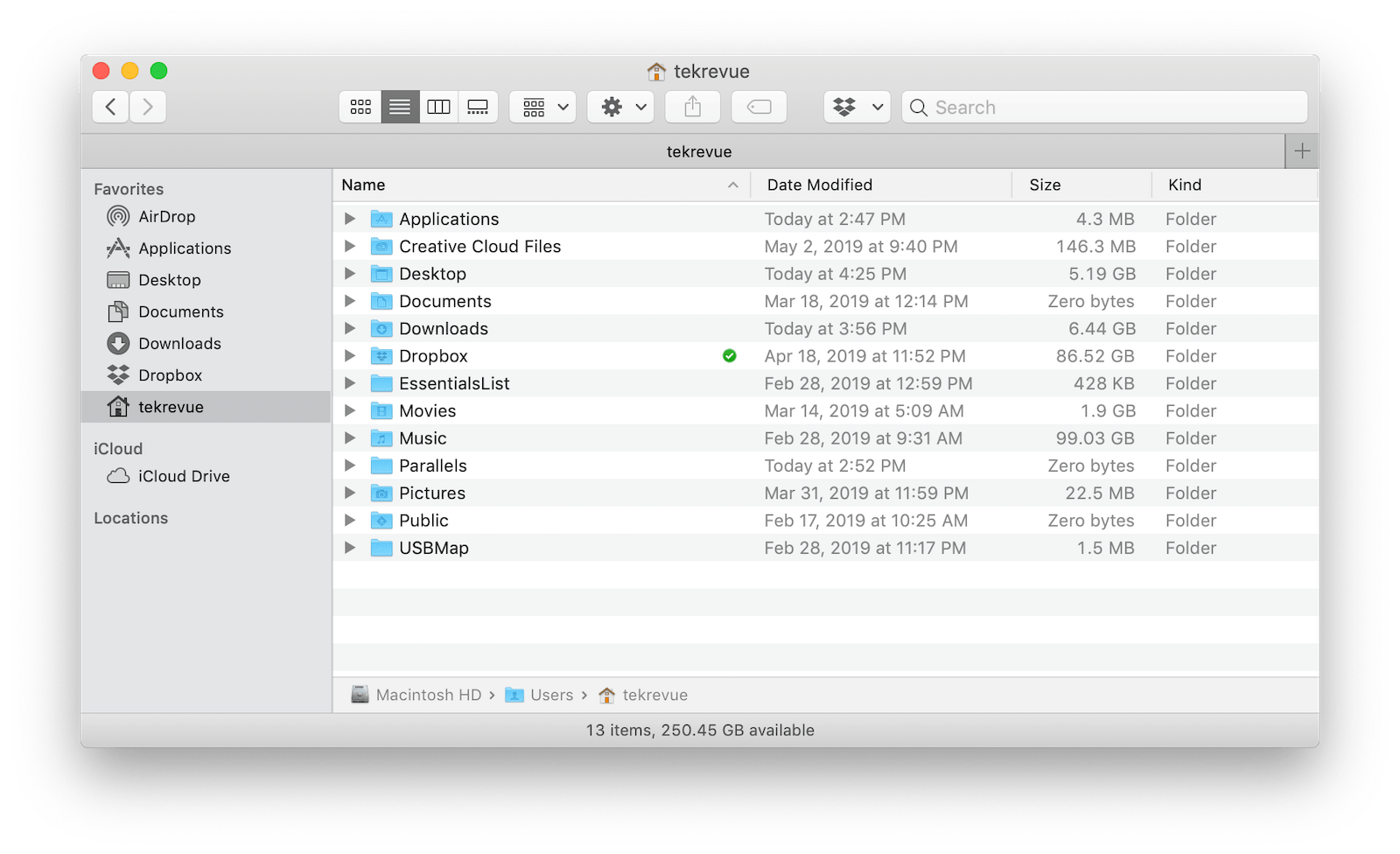Expand the Pictures folder disclosure triangle
1400x854 pixels.
pos(350,493)
